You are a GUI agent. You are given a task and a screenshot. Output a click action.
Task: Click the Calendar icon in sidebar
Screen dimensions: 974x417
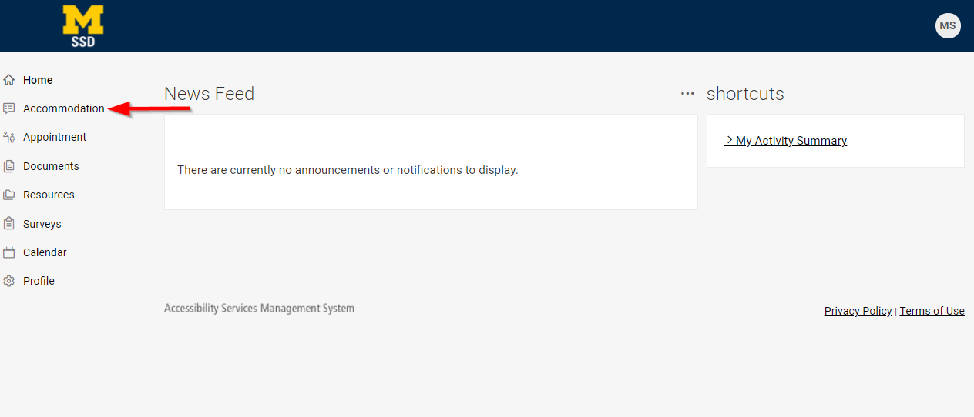click(9, 252)
